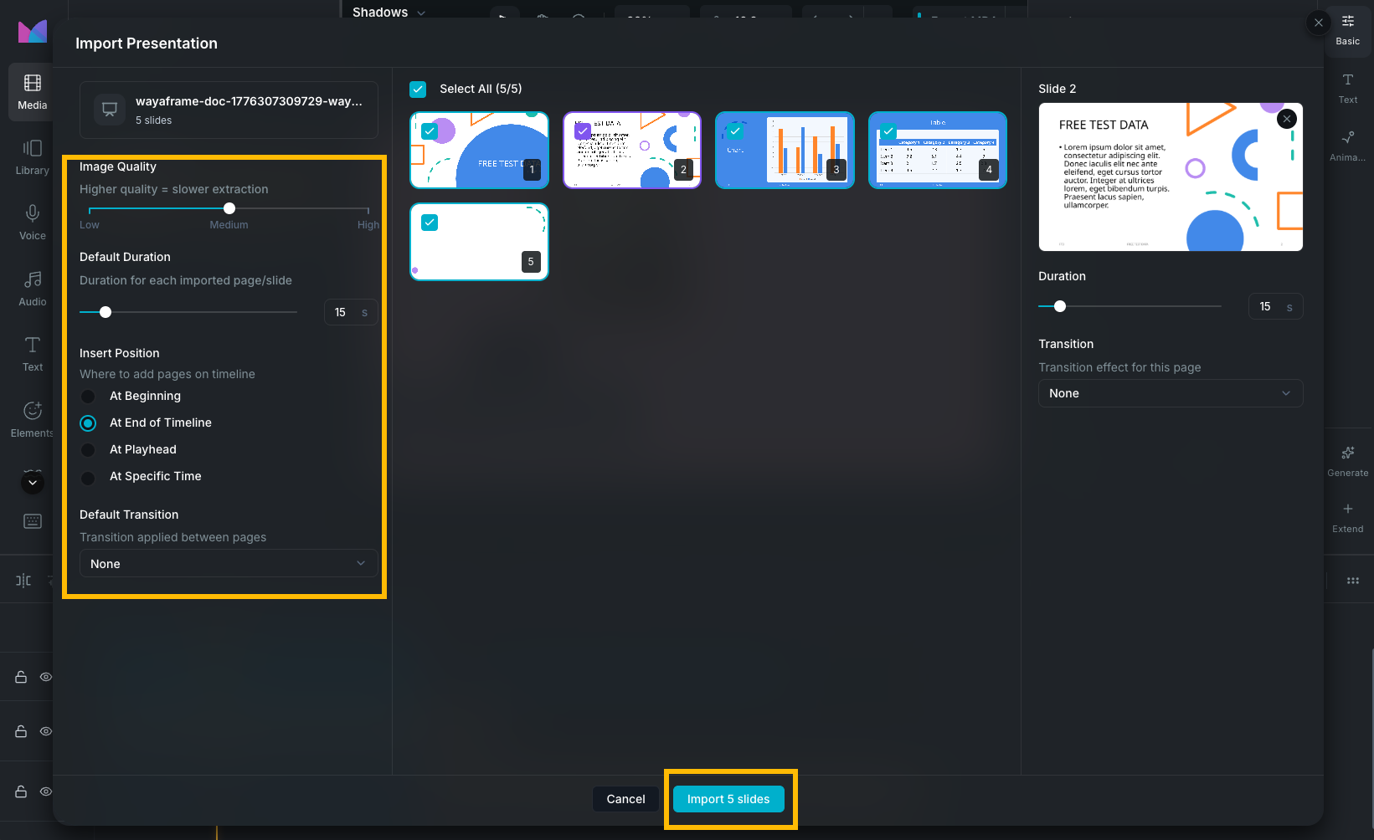Uncheck the Select All (5/5) checkbox
The width and height of the screenshot is (1374, 840).
(x=418, y=89)
